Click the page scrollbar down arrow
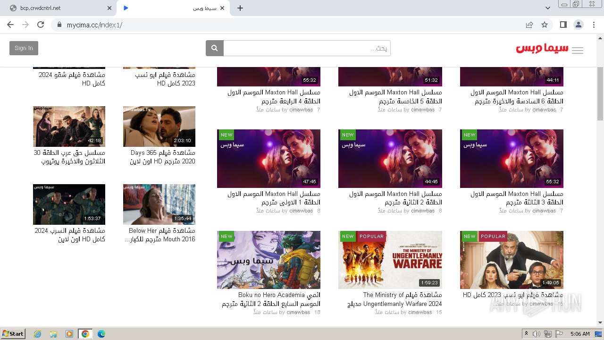The width and height of the screenshot is (604, 340). click(x=600, y=323)
